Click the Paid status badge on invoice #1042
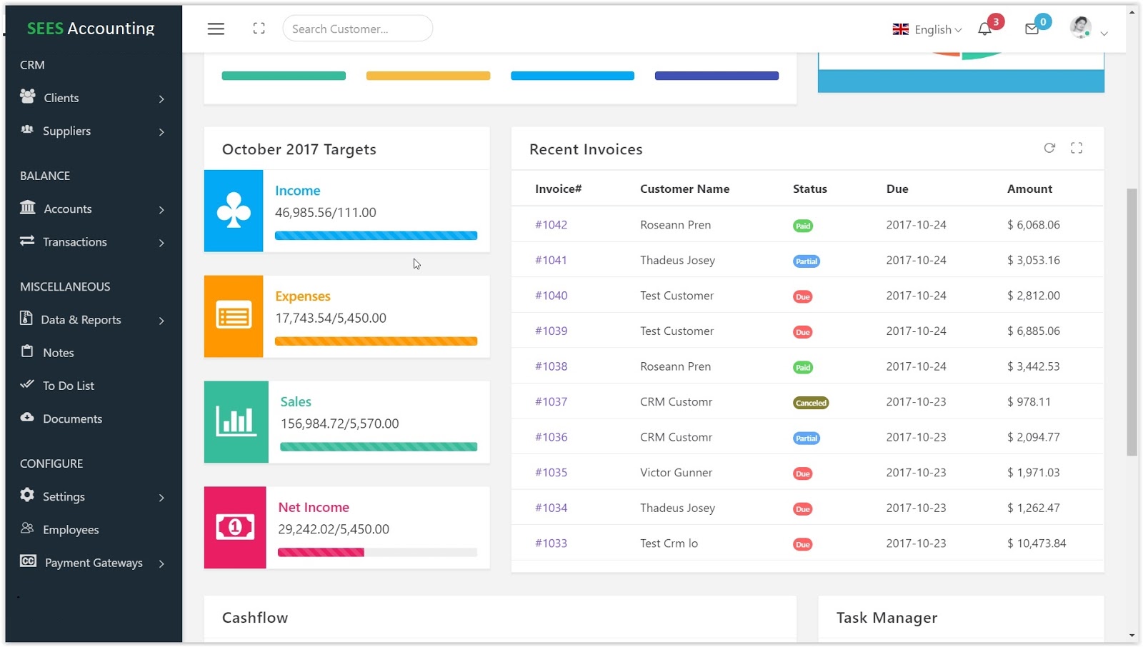This screenshot has height=647, width=1143. [x=803, y=225]
